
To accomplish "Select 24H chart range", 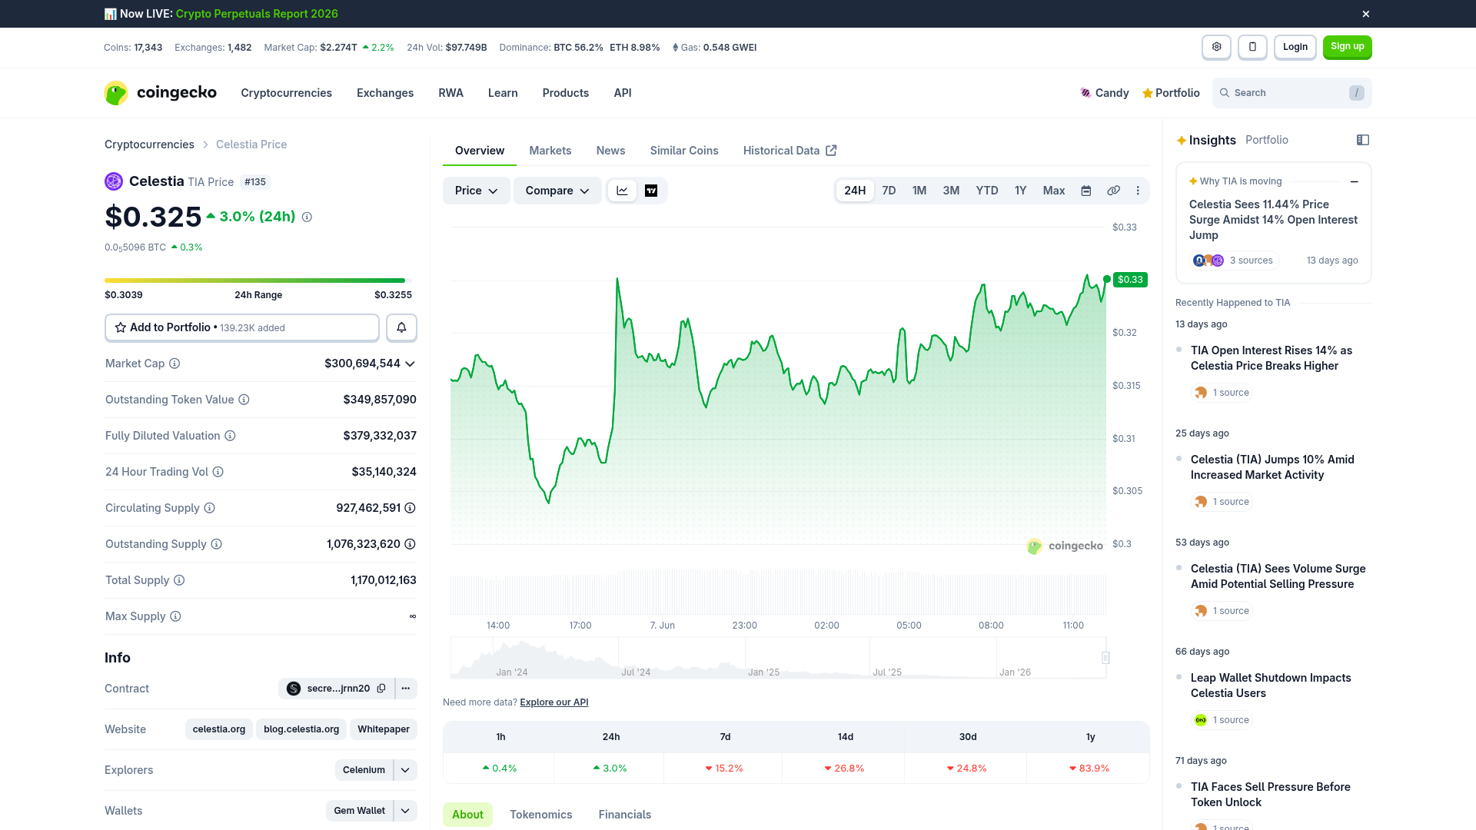I will 855,191.
